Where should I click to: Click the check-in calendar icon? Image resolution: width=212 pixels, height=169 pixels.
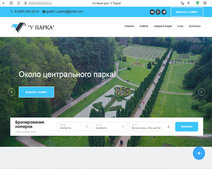click(x=87, y=127)
